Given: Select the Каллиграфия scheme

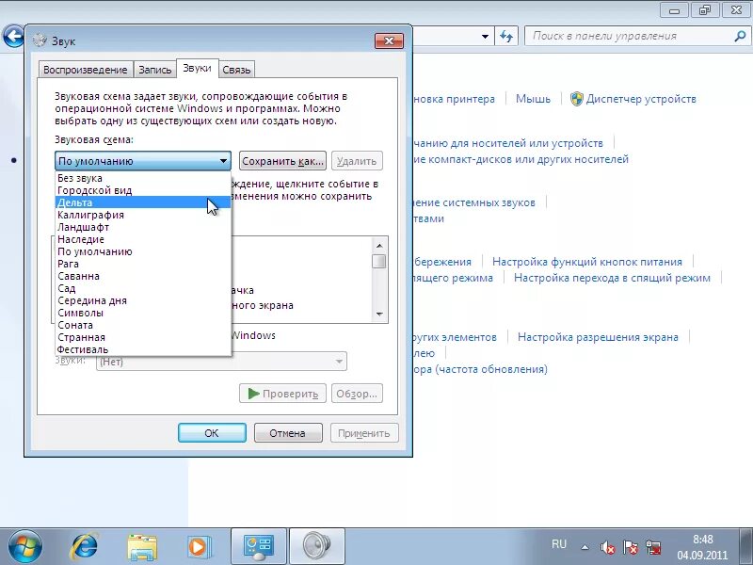Looking at the screenshot, I should click(143, 215).
